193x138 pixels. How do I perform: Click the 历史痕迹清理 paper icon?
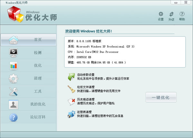point(71,102)
